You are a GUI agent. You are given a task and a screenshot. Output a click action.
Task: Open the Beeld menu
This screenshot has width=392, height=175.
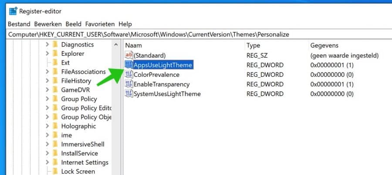click(74, 24)
